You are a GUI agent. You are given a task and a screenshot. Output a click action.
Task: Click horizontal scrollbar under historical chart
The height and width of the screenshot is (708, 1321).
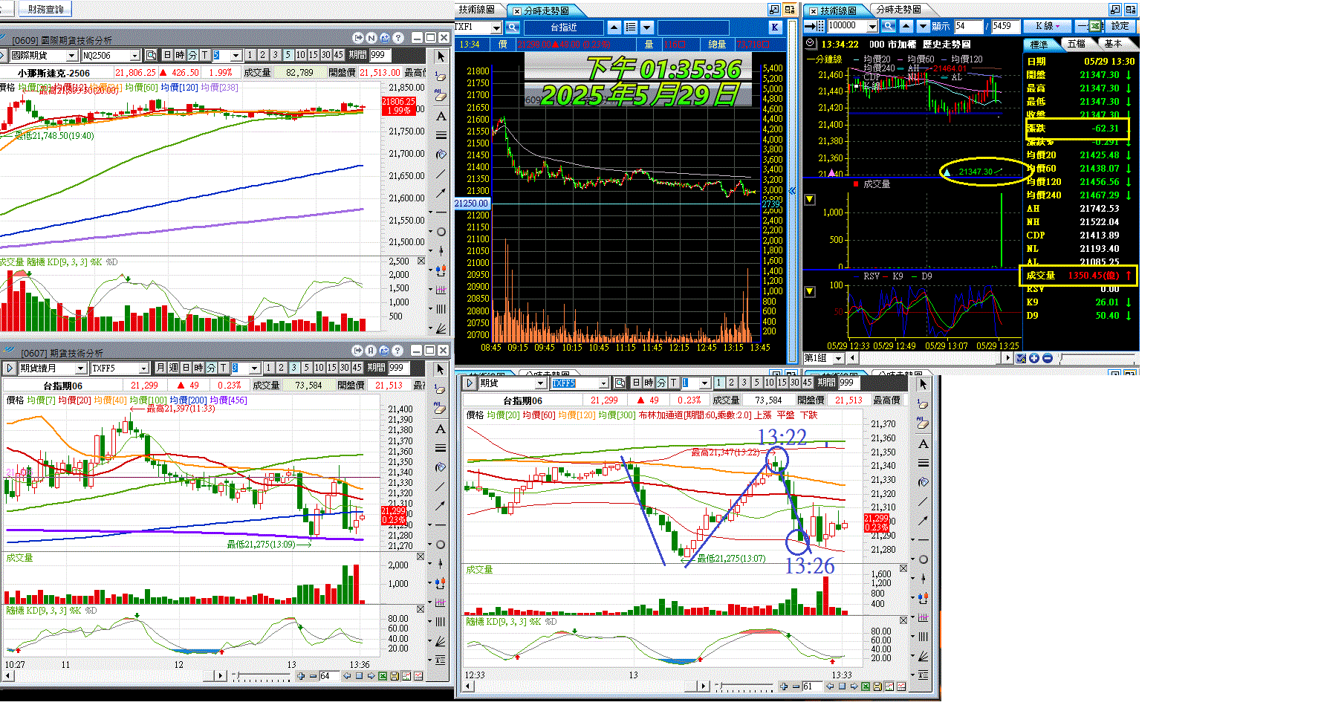931,358
